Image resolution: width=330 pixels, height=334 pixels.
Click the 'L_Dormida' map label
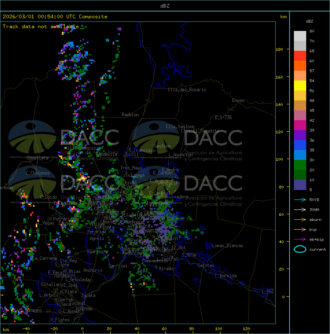[x=226, y=276]
